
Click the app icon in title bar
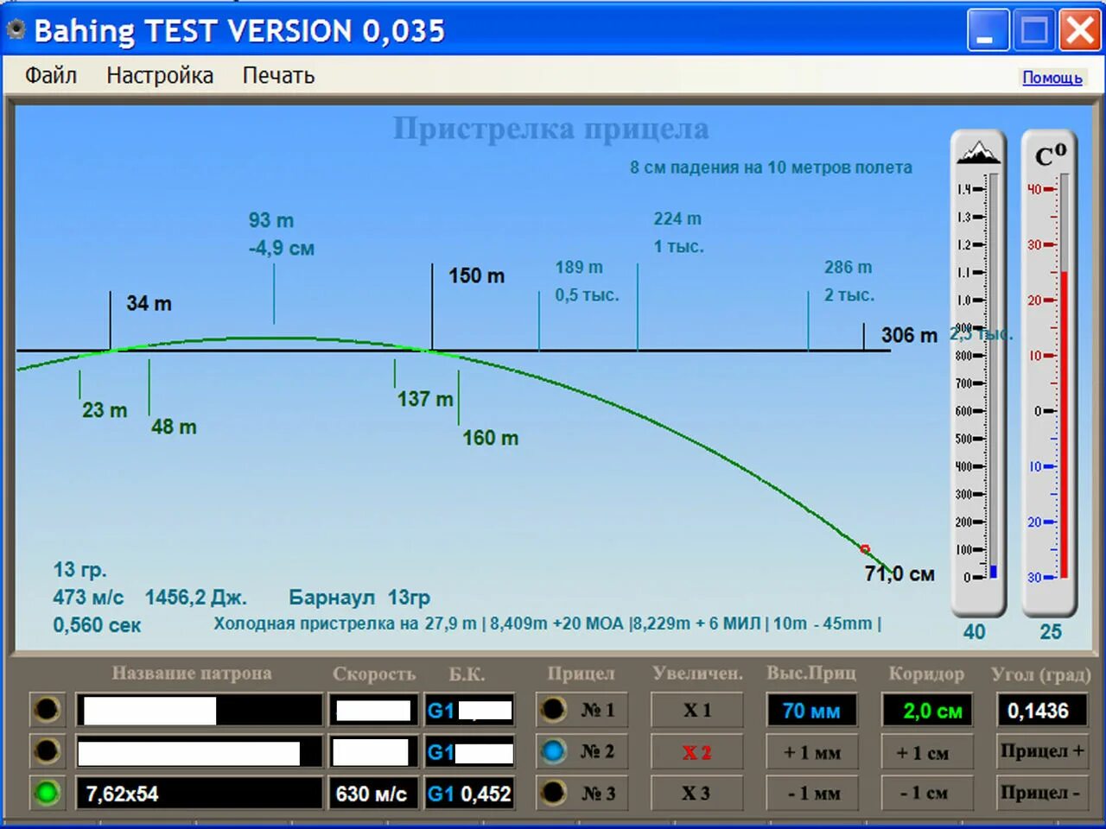point(16,30)
